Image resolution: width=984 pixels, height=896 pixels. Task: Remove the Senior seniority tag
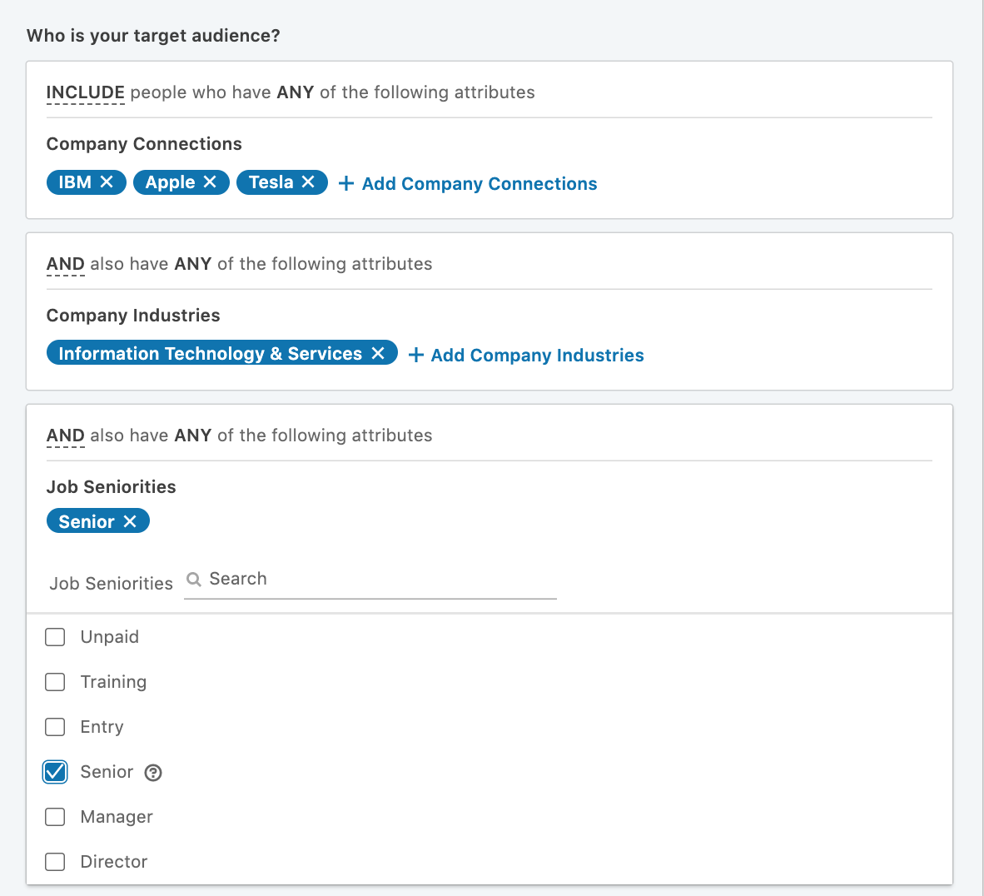coord(130,521)
